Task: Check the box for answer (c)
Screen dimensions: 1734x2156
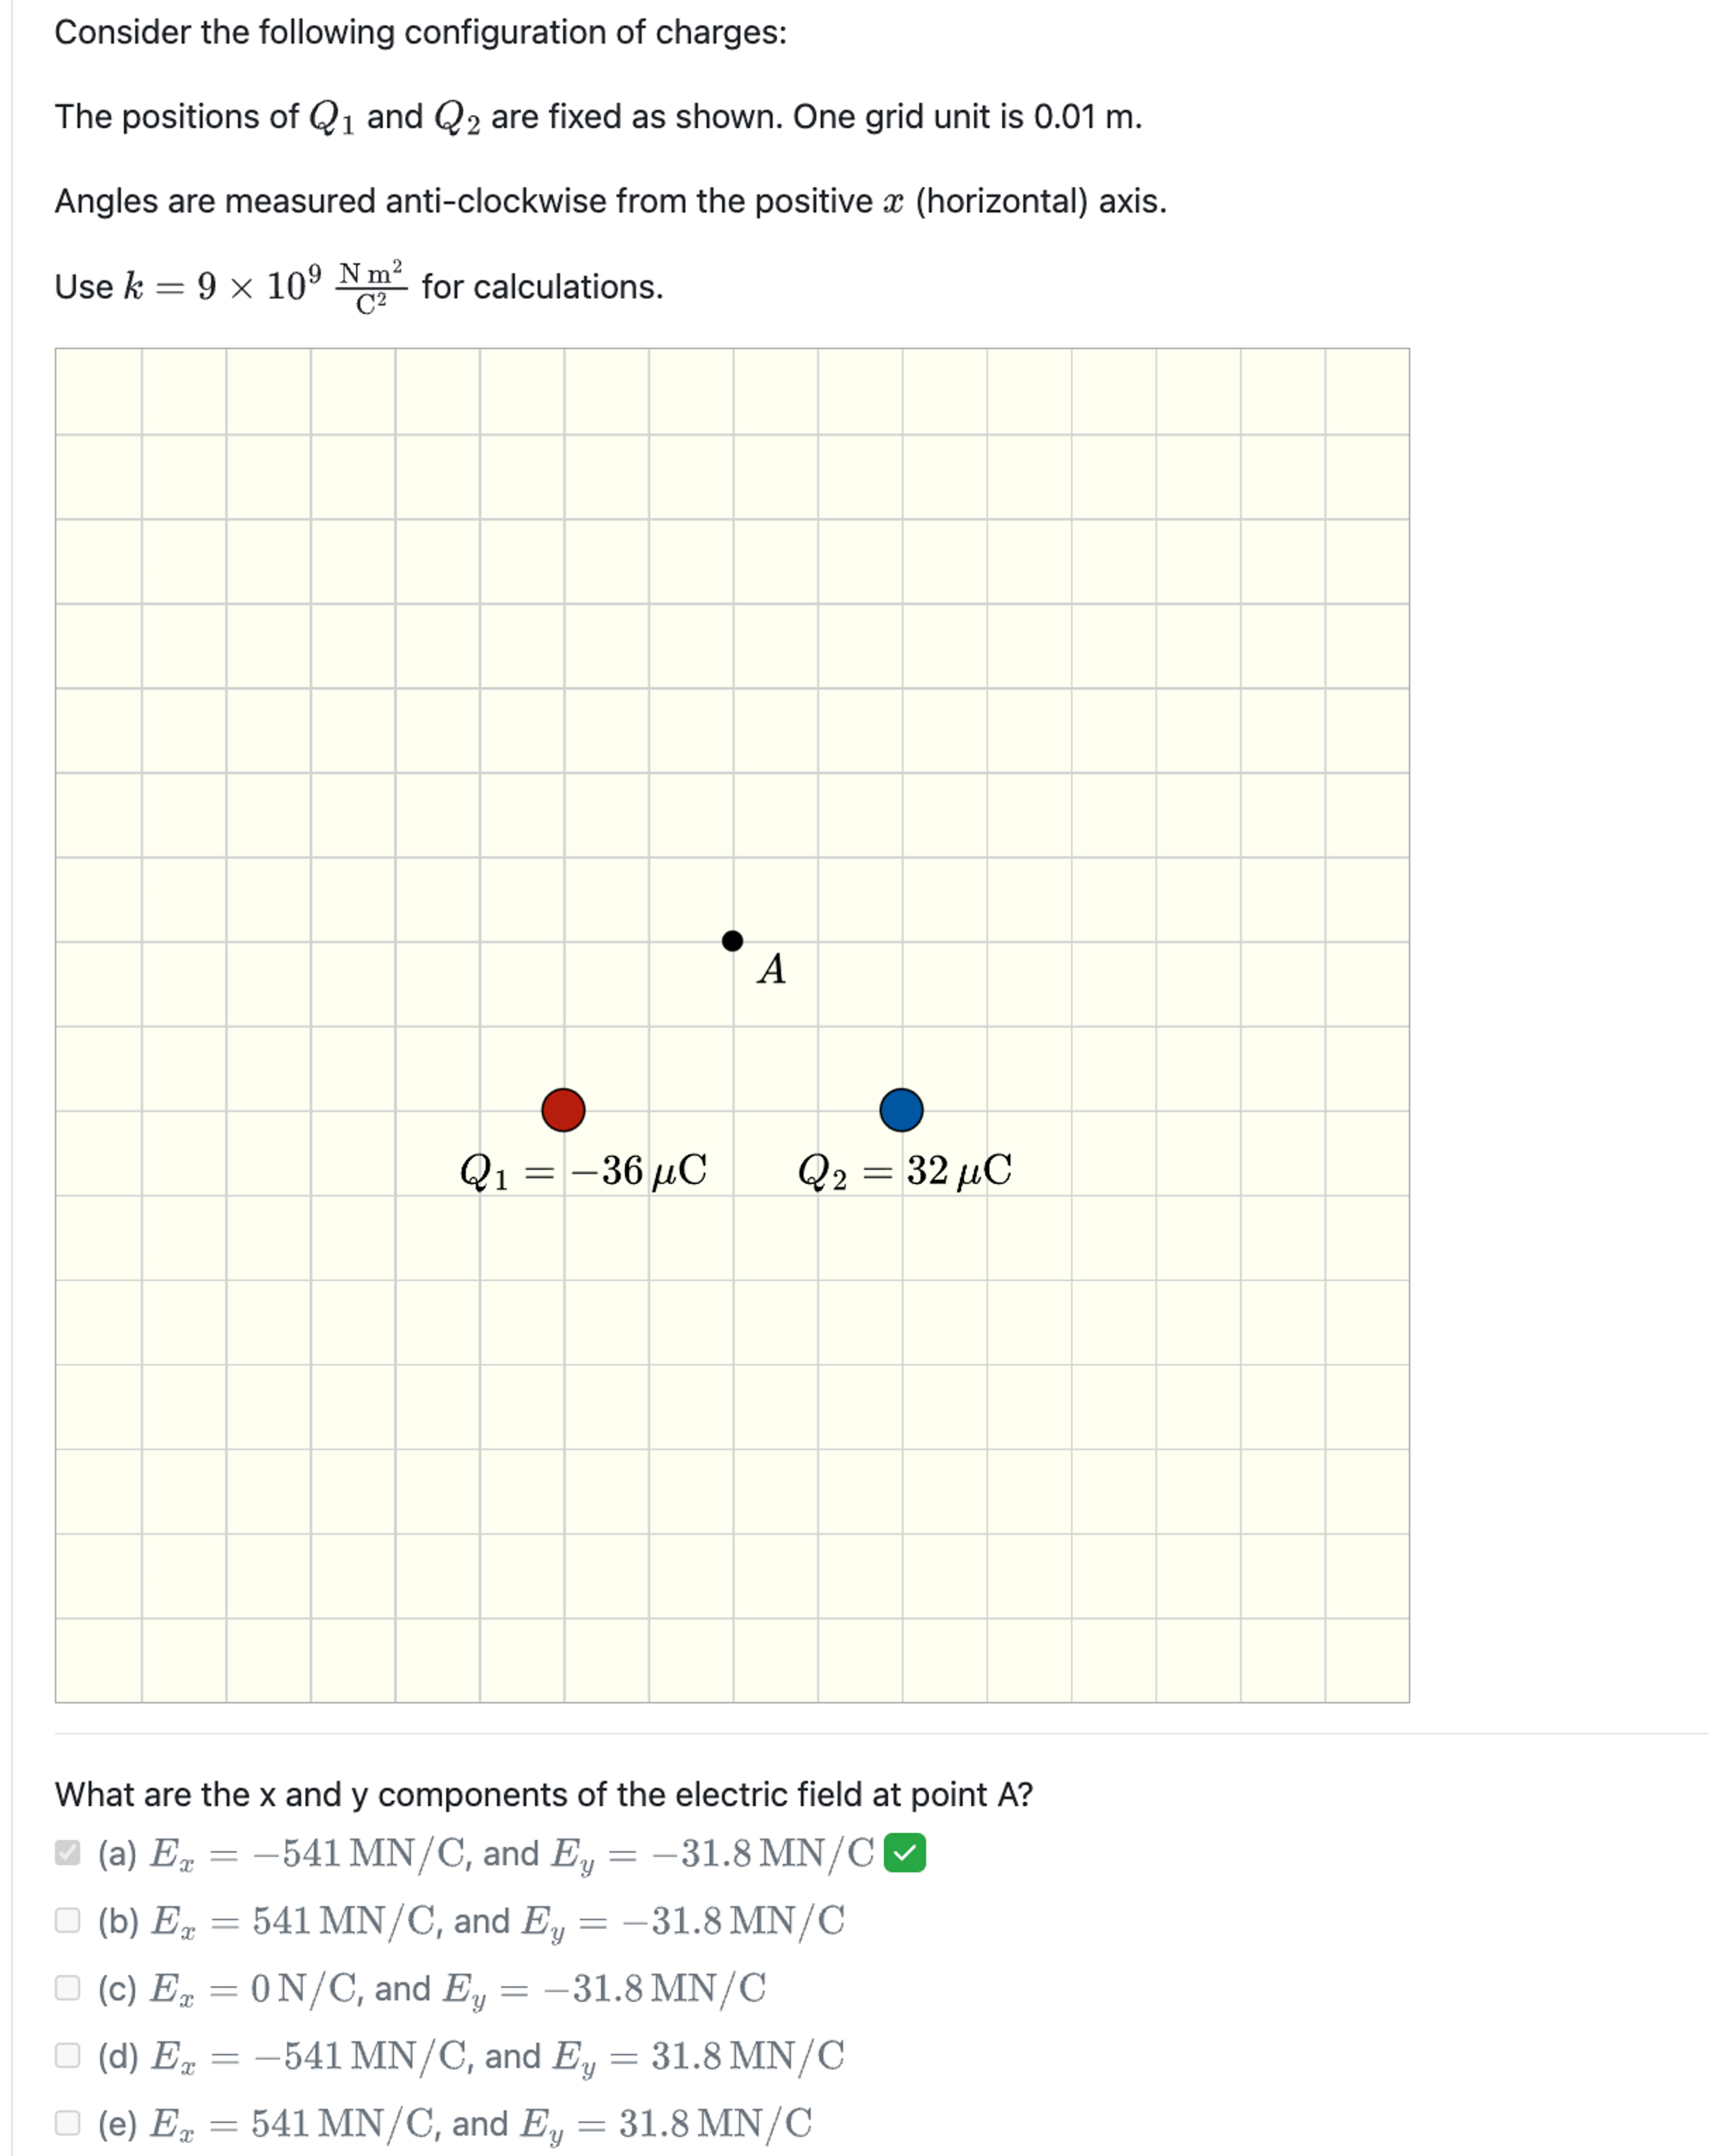Action: (x=68, y=1988)
